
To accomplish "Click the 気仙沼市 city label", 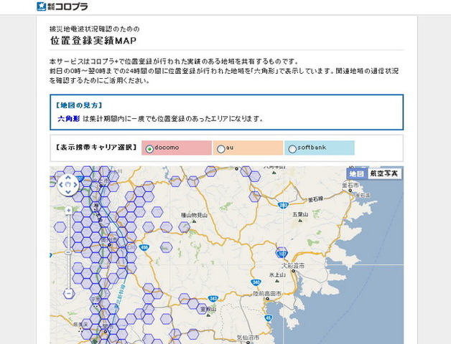I will [x=248, y=338].
